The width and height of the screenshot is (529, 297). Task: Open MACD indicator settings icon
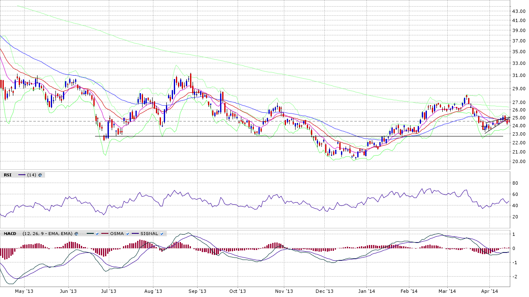[x=76, y=234]
